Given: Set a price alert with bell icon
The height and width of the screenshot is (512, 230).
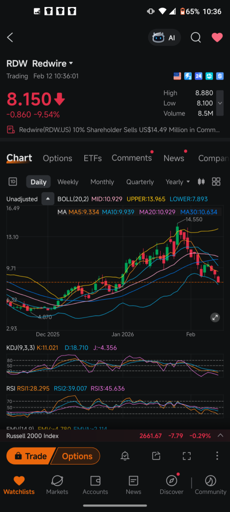Looking at the screenshot, I should pos(125,456).
